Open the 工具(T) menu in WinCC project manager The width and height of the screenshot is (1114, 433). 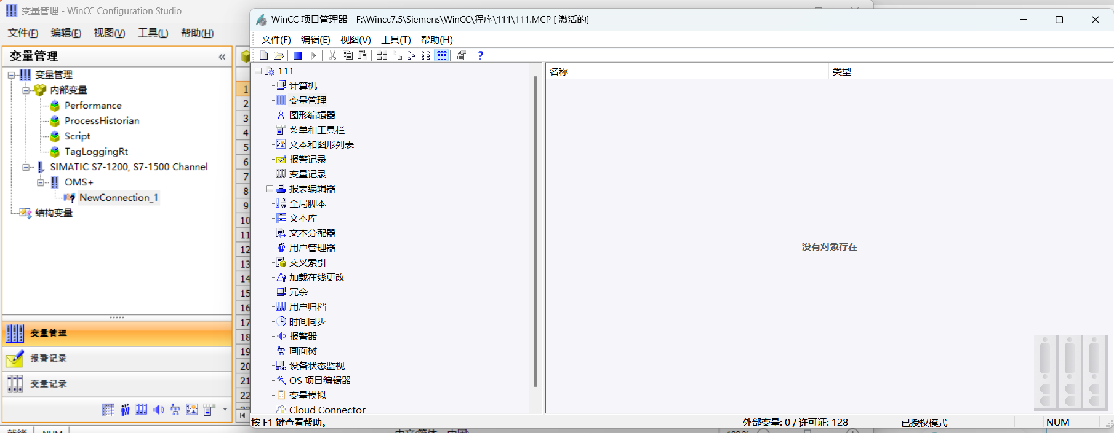(395, 40)
